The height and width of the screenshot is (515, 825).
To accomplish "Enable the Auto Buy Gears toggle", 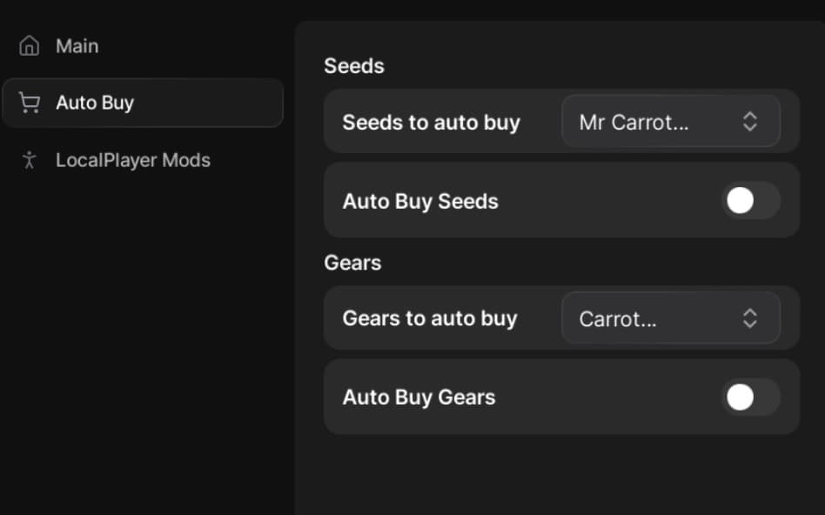I will tap(751, 397).
